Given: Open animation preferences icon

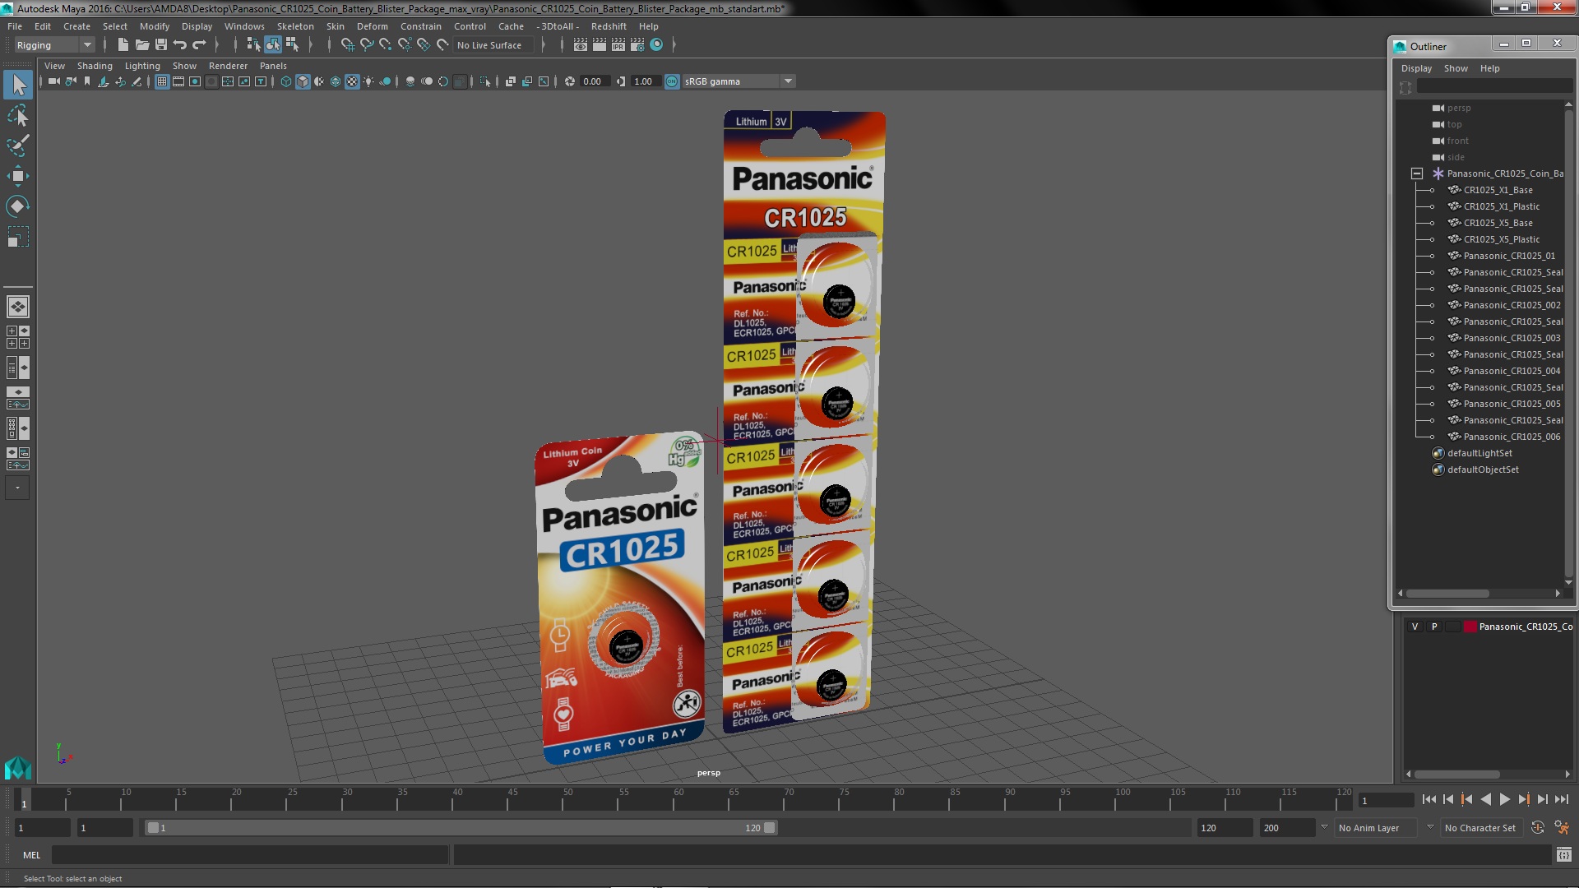Looking at the screenshot, I should tap(1562, 828).
